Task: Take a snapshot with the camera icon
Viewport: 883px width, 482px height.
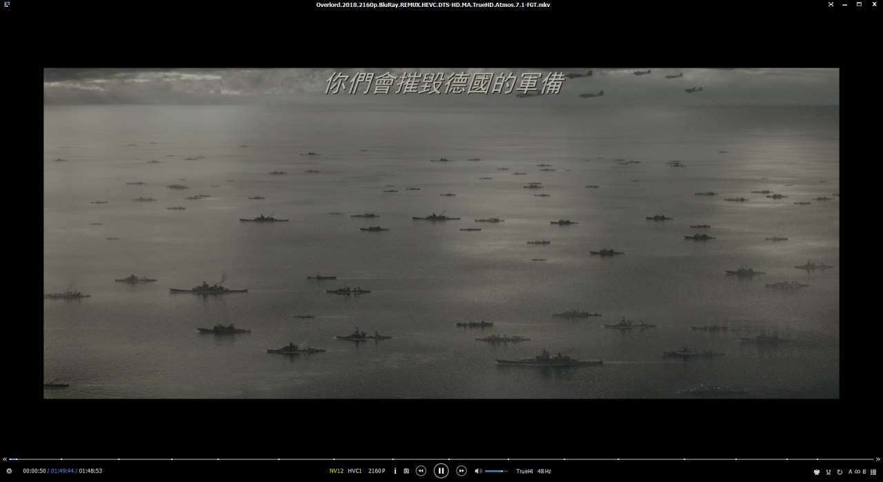Action: [406, 471]
